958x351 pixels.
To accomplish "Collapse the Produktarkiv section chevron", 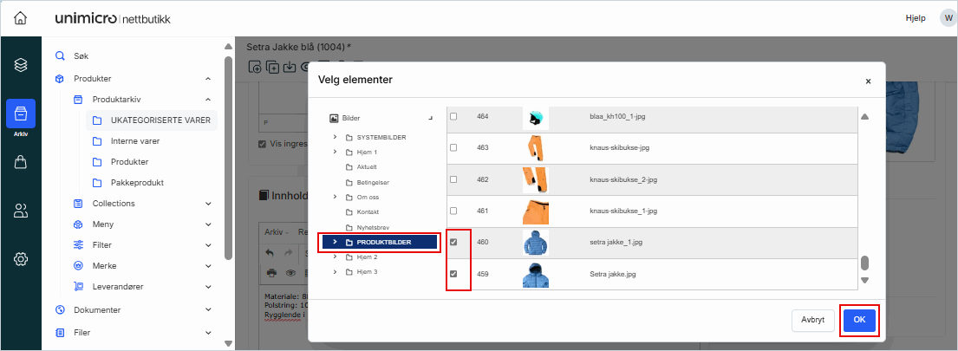I will [208, 100].
